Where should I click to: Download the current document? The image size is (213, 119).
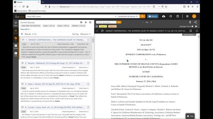click(190, 22)
